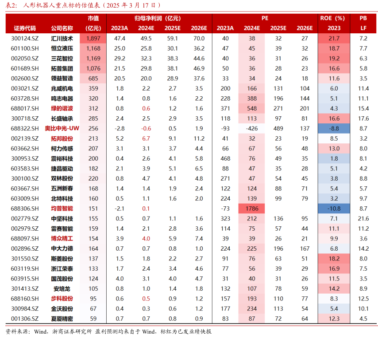Select the "市值 (亿元)" column header
Screen dimensions: 378x343
pos(93,23)
